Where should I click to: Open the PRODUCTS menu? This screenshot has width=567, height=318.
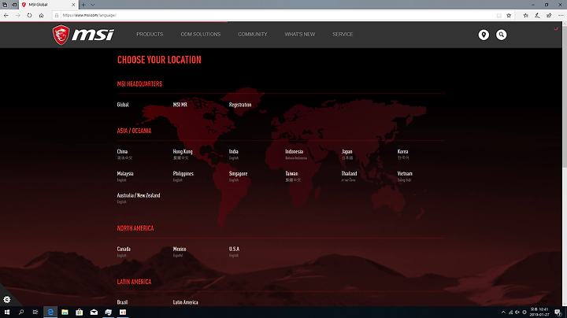point(150,35)
